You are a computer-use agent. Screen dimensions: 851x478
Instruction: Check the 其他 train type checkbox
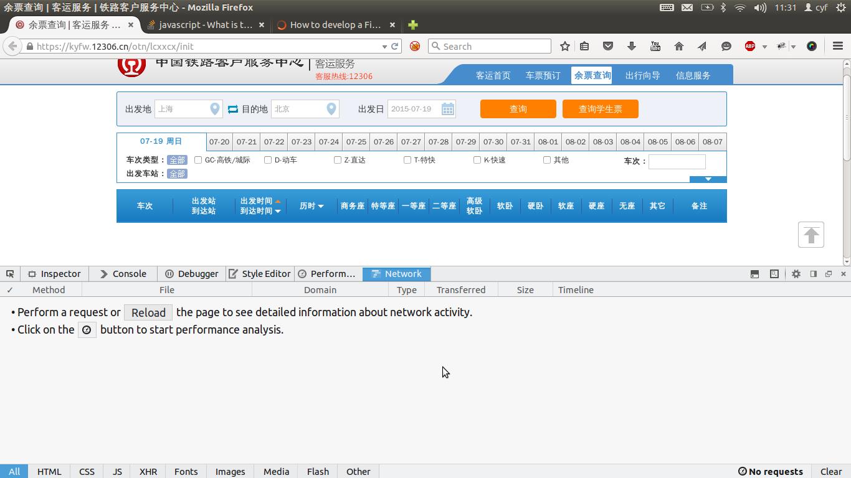[x=547, y=160]
